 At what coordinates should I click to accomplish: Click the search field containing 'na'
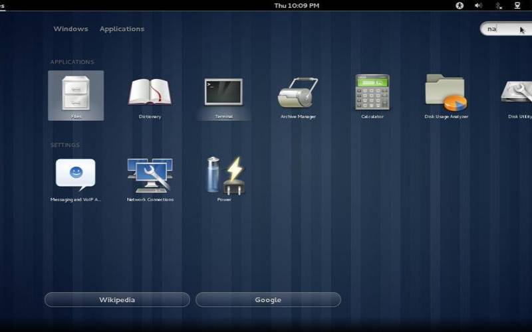[505, 29]
